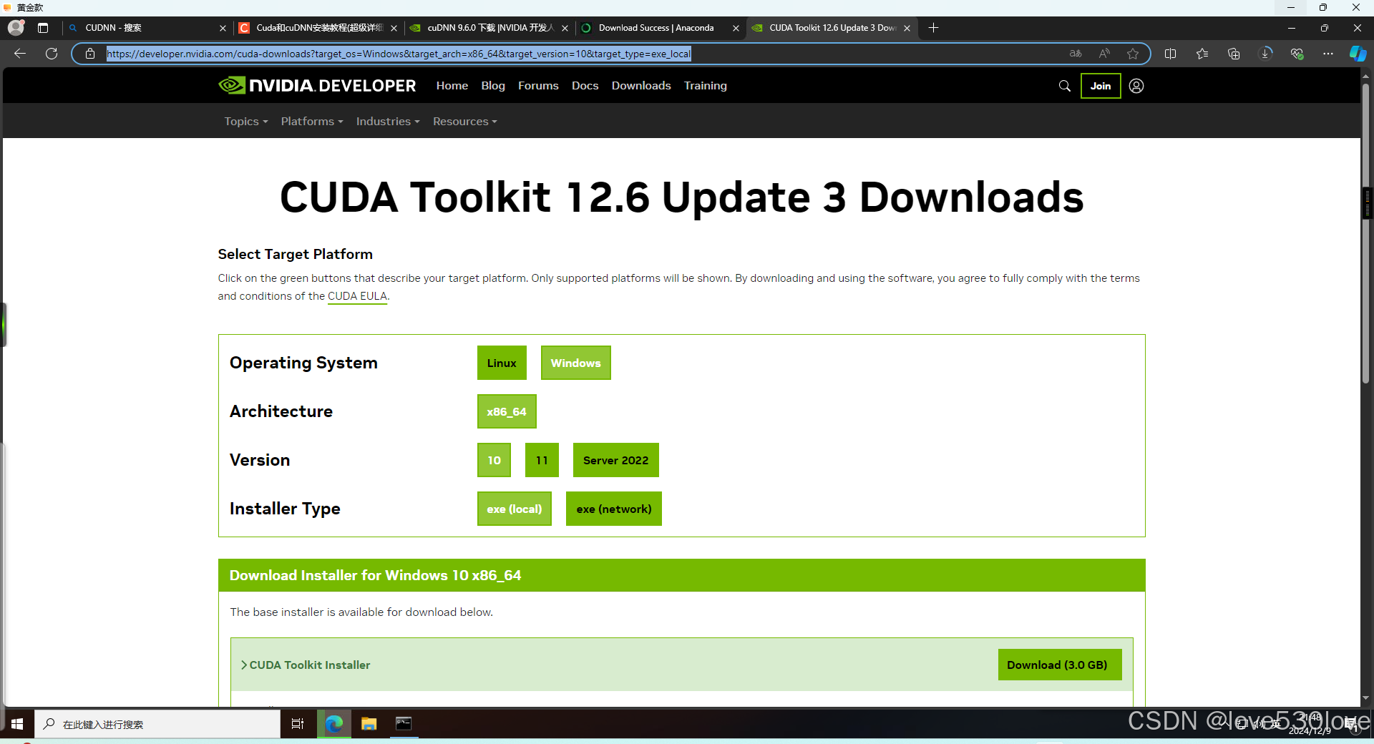1374x744 pixels.
Task: Open the NVIDIA account user icon
Action: coord(1136,86)
